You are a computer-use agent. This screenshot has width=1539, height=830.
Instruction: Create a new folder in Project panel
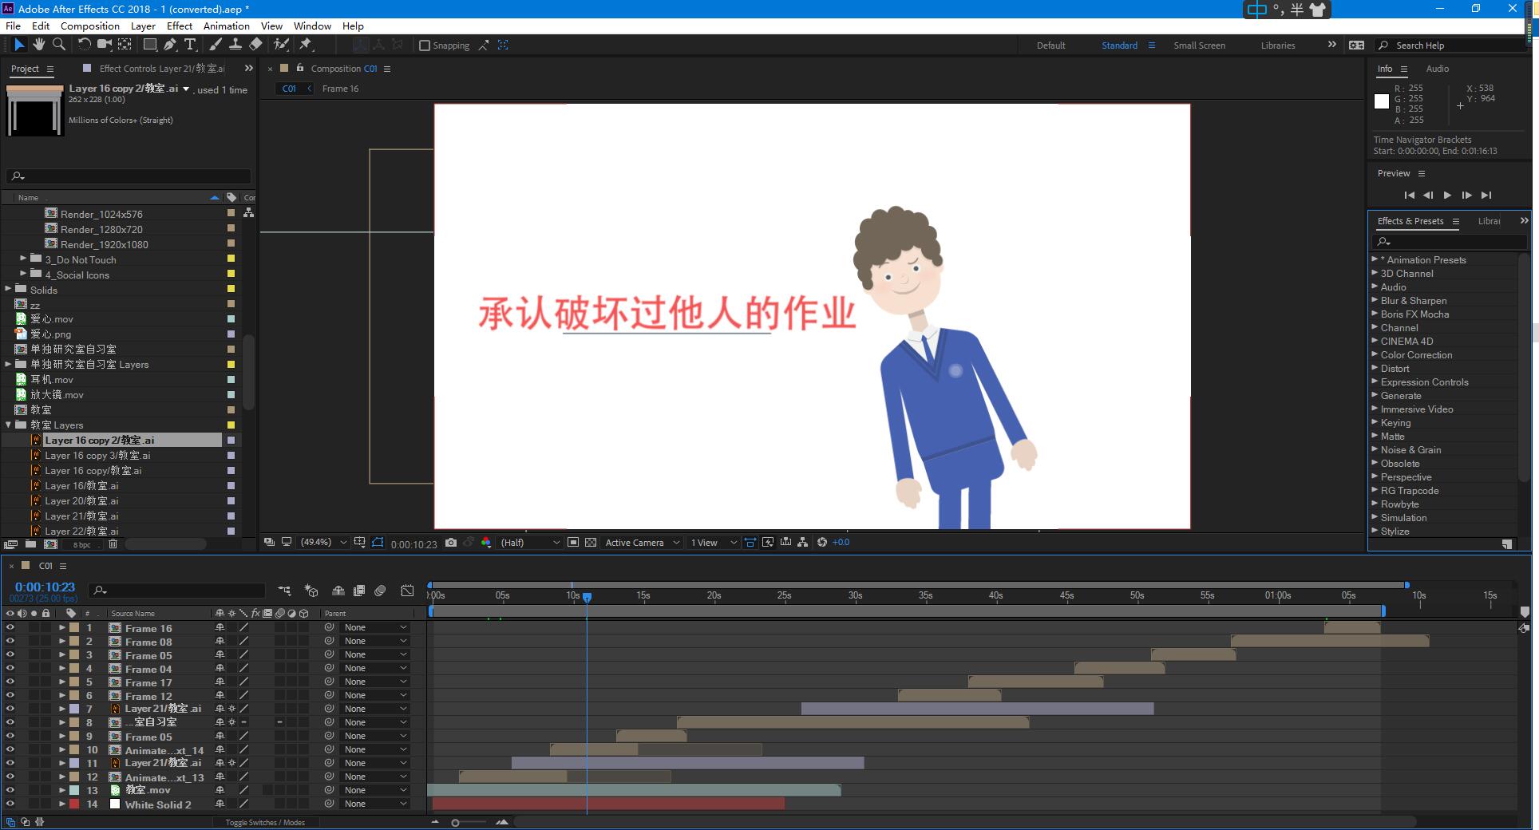(x=30, y=544)
